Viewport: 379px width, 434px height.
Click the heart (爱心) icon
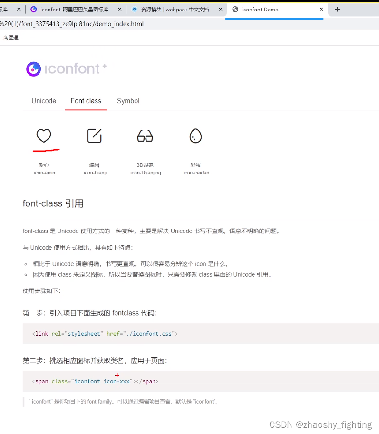tap(44, 135)
